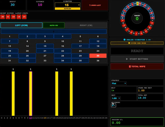The image size is (165, 127).
Task: Click grid number 34
Action: [63, 61]
